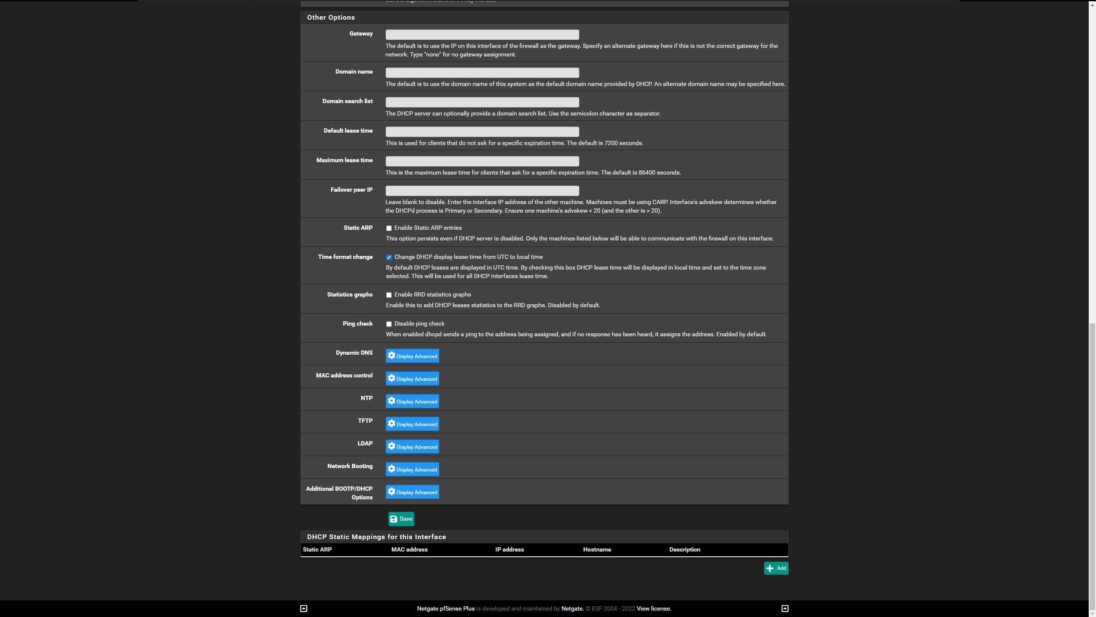Click the floppy disk icon on the Save button
Image resolution: width=1096 pixels, height=617 pixels.
click(x=393, y=519)
